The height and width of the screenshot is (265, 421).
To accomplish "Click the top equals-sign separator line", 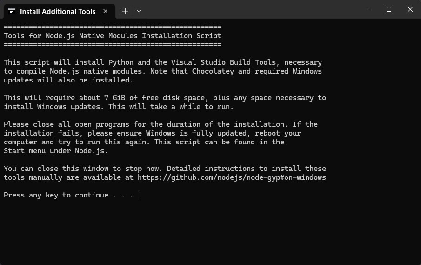I will 112,27.
